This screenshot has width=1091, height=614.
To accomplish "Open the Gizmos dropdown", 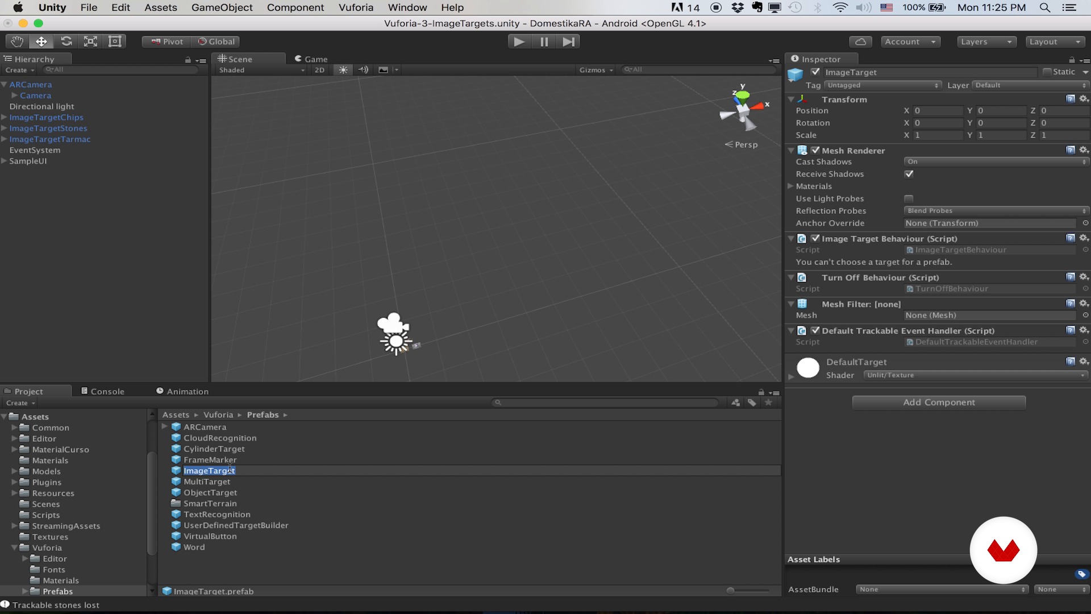I will point(596,70).
